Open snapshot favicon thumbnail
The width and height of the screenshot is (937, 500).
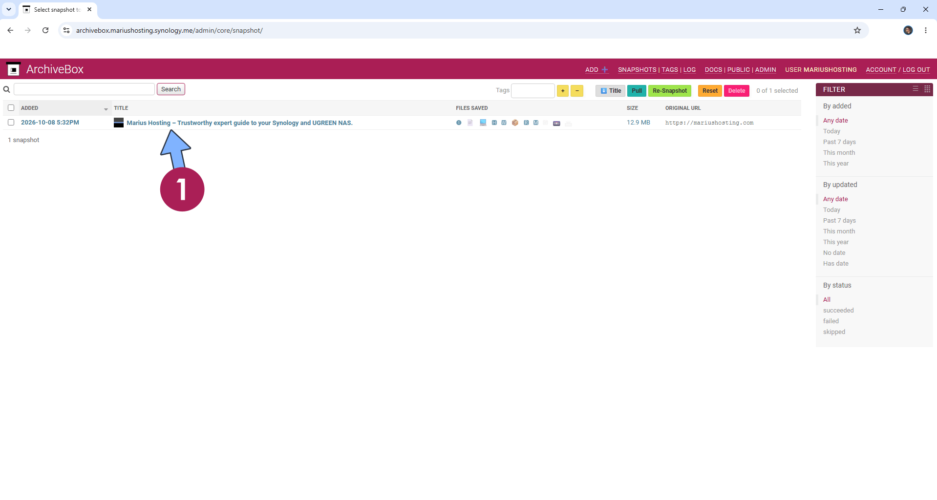(x=119, y=123)
